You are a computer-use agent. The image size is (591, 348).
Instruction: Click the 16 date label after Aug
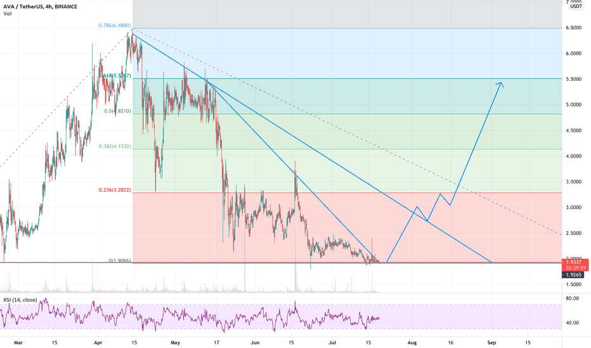450,342
